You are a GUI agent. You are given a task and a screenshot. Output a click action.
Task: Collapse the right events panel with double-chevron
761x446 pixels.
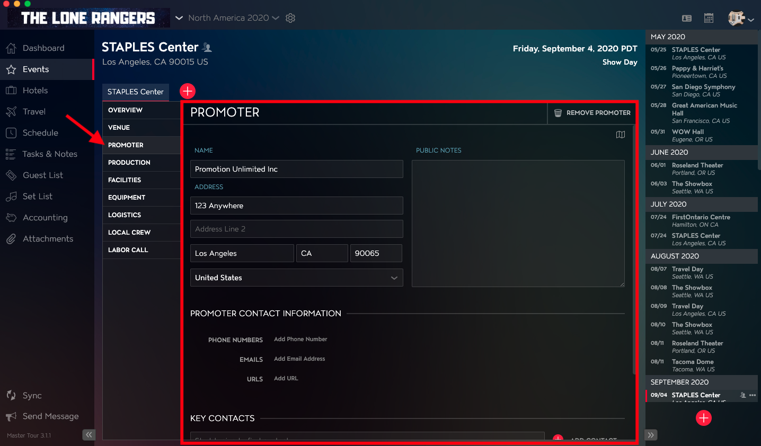[651, 435]
